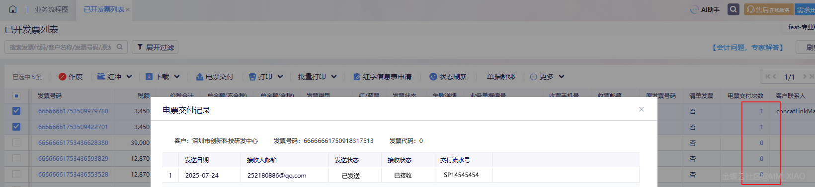Image resolution: width=815 pixels, height=187 pixels.
Task: Expand the 更多 dropdown arrow
Action: 562,77
